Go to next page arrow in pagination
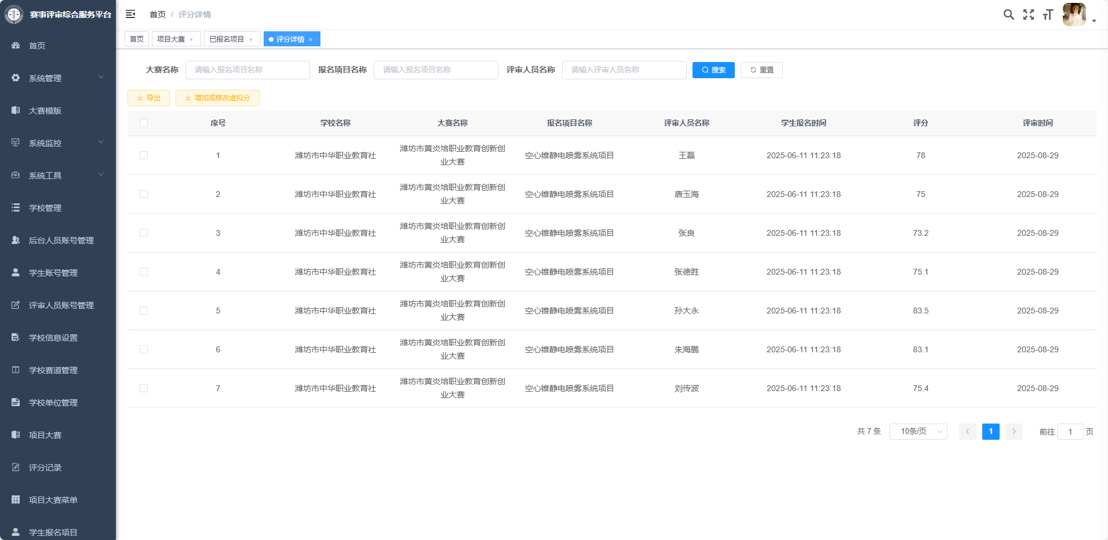The width and height of the screenshot is (1108, 540). [1014, 432]
